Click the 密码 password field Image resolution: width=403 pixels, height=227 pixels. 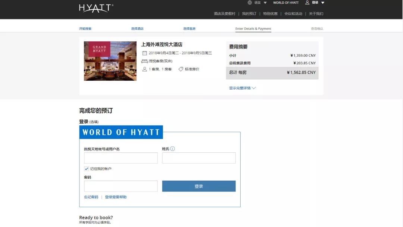pos(121,186)
